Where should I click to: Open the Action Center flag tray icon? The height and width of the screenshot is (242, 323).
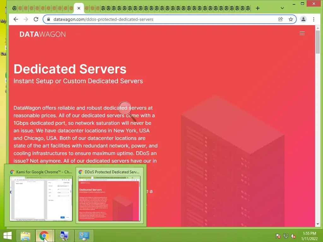click(278, 236)
